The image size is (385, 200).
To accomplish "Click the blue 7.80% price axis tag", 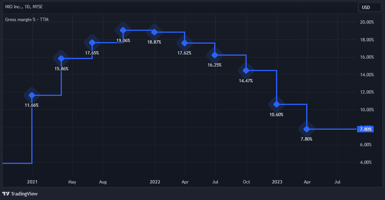I will pyautogui.click(x=365, y=129).
